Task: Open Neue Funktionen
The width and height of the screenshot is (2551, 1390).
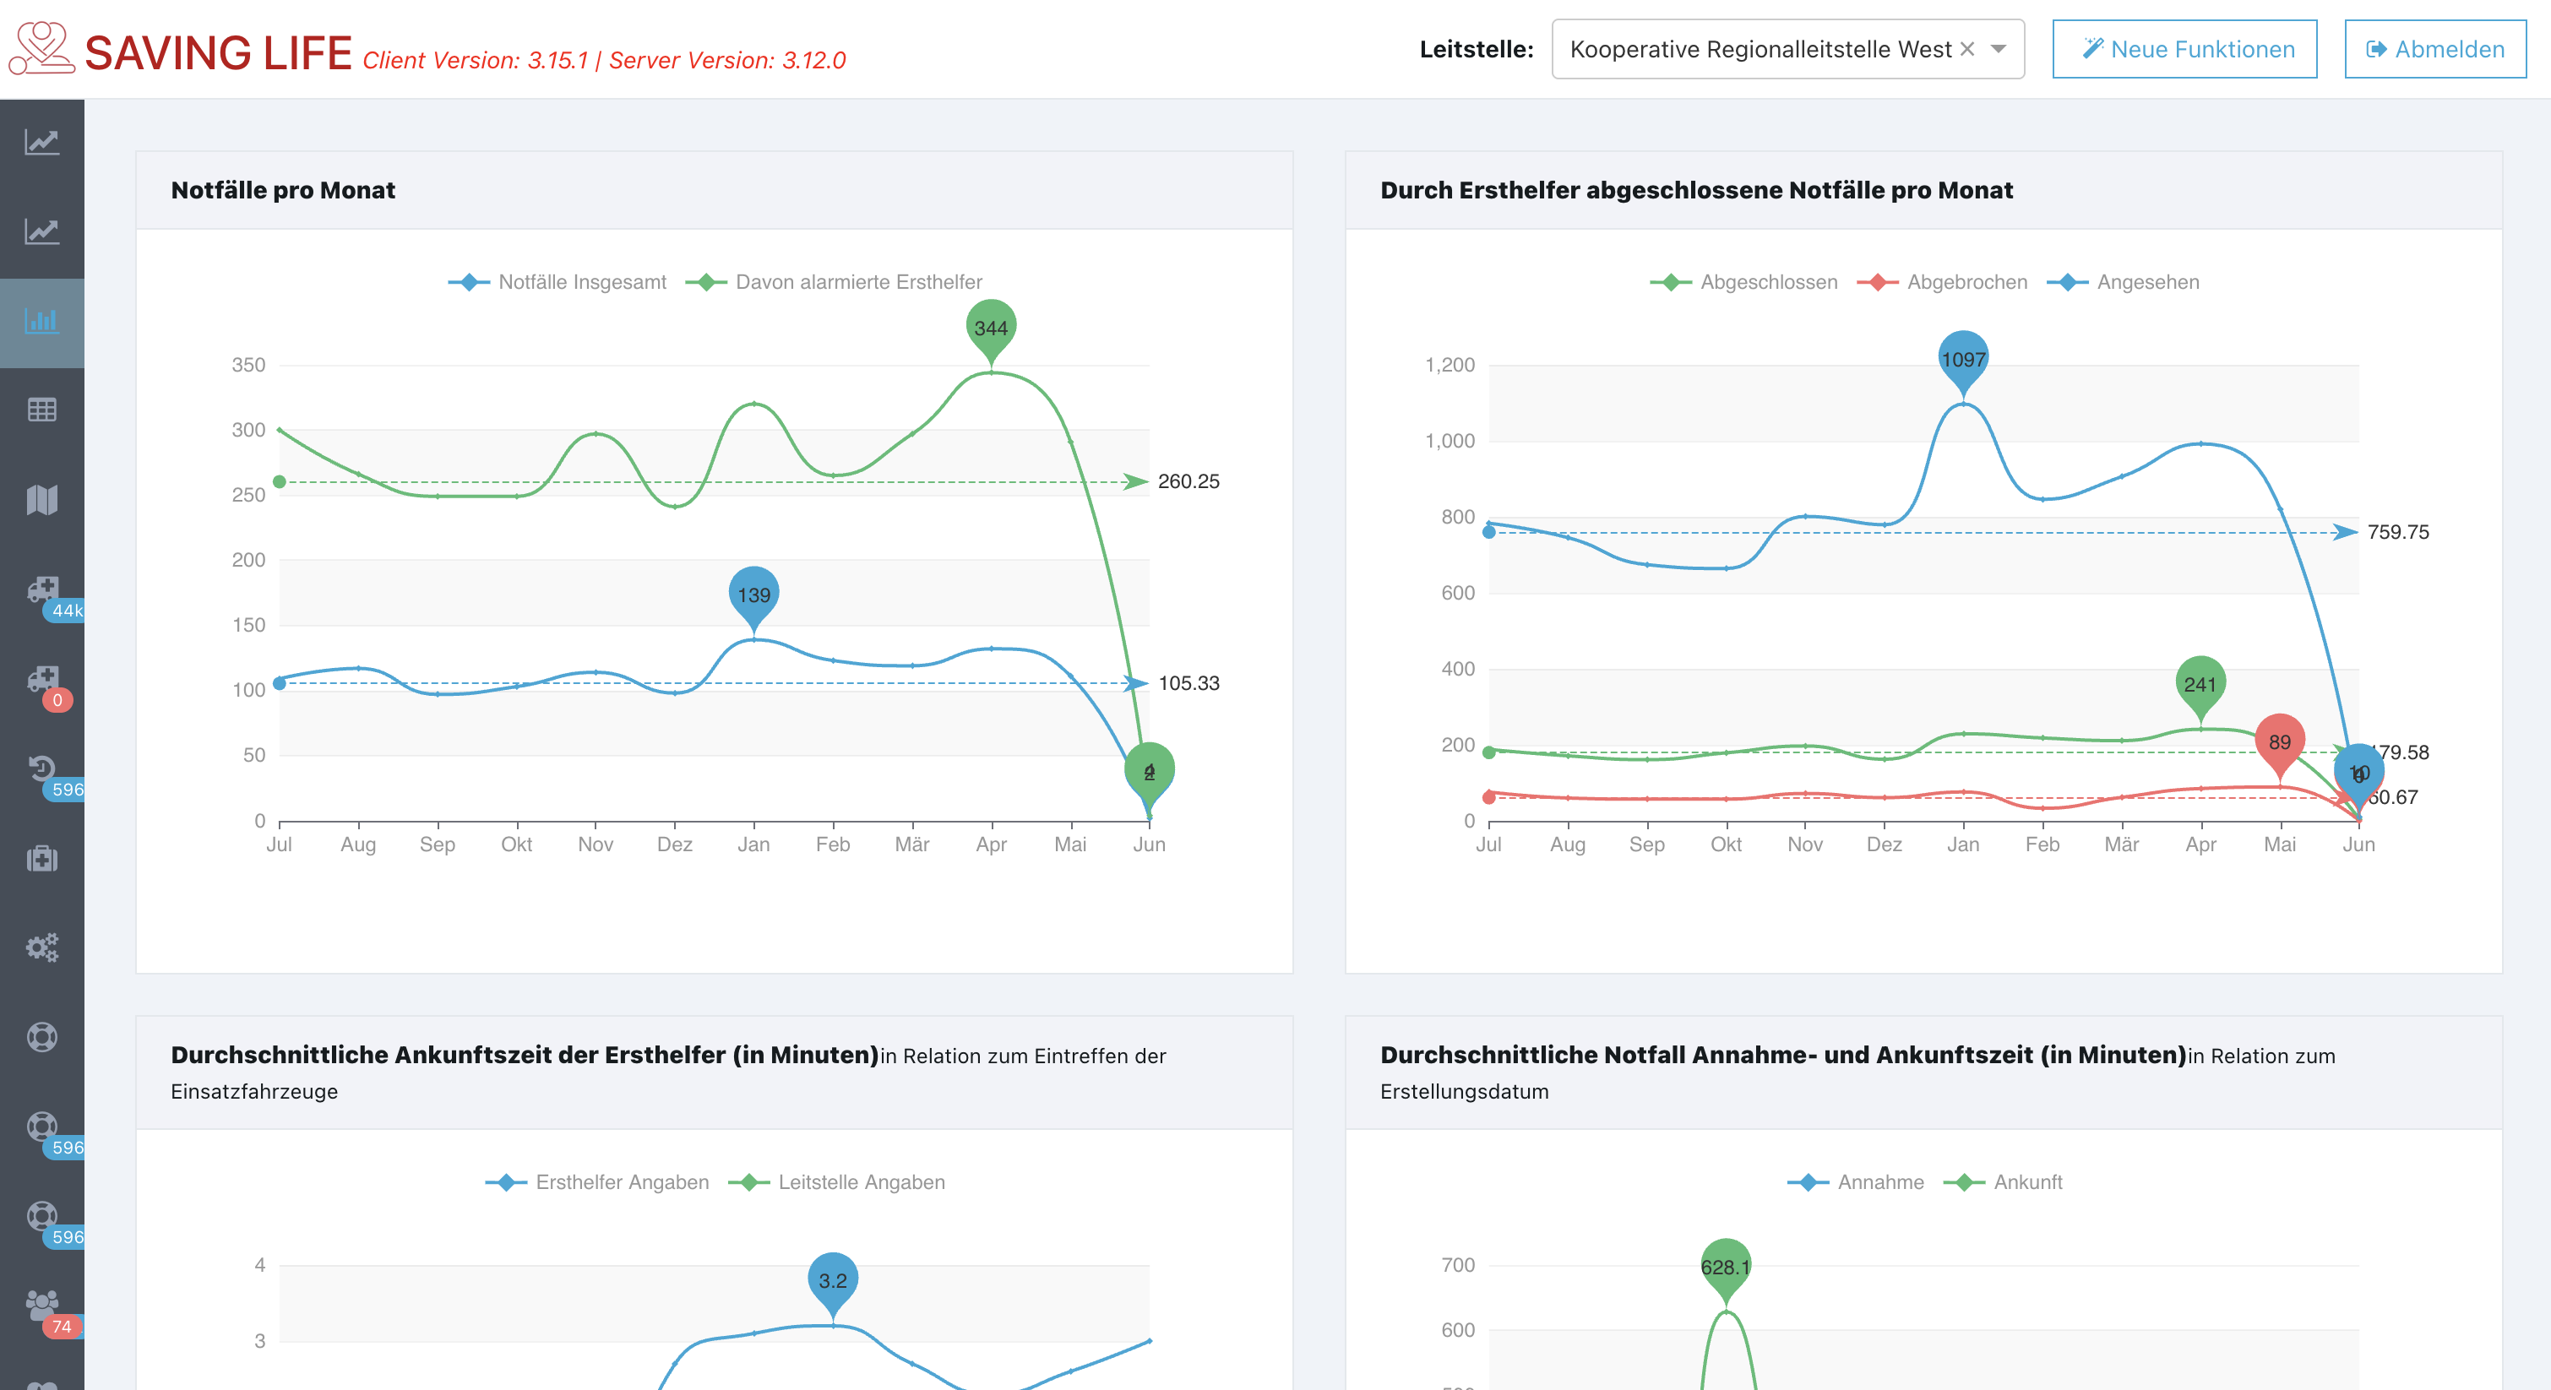Action: point(2184,48)
